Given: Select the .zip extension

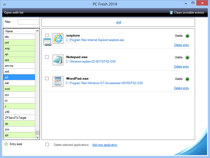Looking at the screenshot, I should [19, 124].
